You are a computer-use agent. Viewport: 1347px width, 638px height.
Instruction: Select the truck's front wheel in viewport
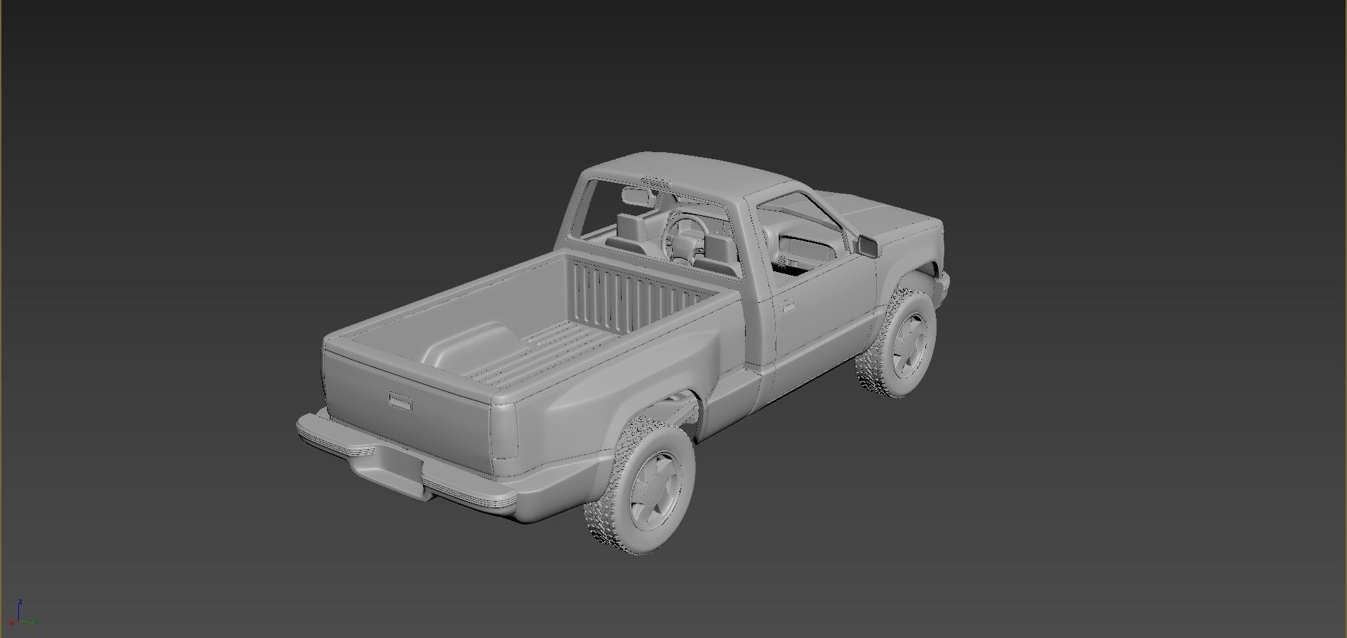pos(898,343)
